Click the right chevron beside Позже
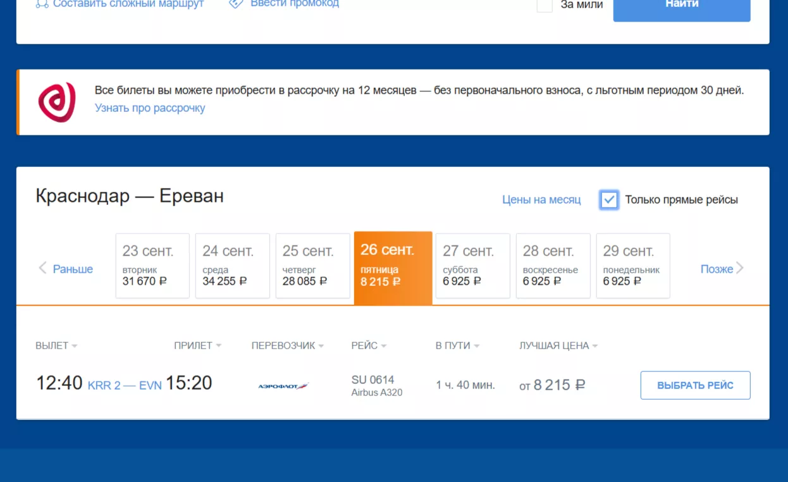 (739, 268)
